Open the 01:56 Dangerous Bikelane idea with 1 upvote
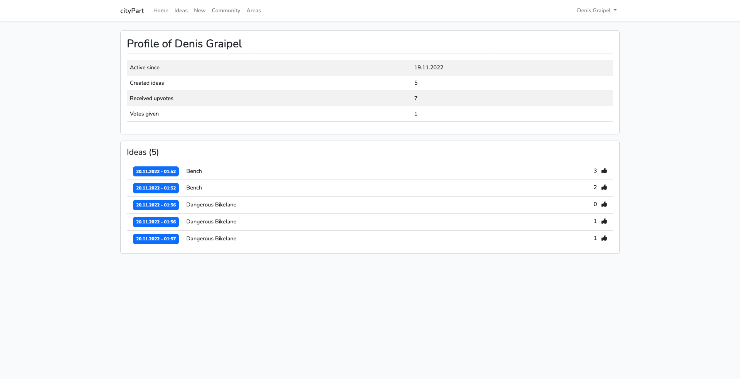The height and width of the screenshot is (379, 740). [x=211, y=221]
